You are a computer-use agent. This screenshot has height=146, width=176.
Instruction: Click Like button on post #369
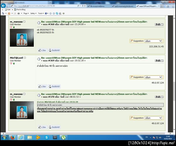coord(42,86)
